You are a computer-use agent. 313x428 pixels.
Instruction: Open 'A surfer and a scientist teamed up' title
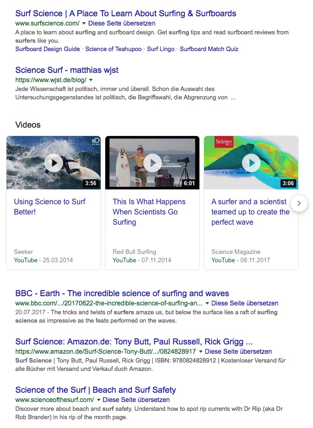pyautogui.click(x=250, y=212)
